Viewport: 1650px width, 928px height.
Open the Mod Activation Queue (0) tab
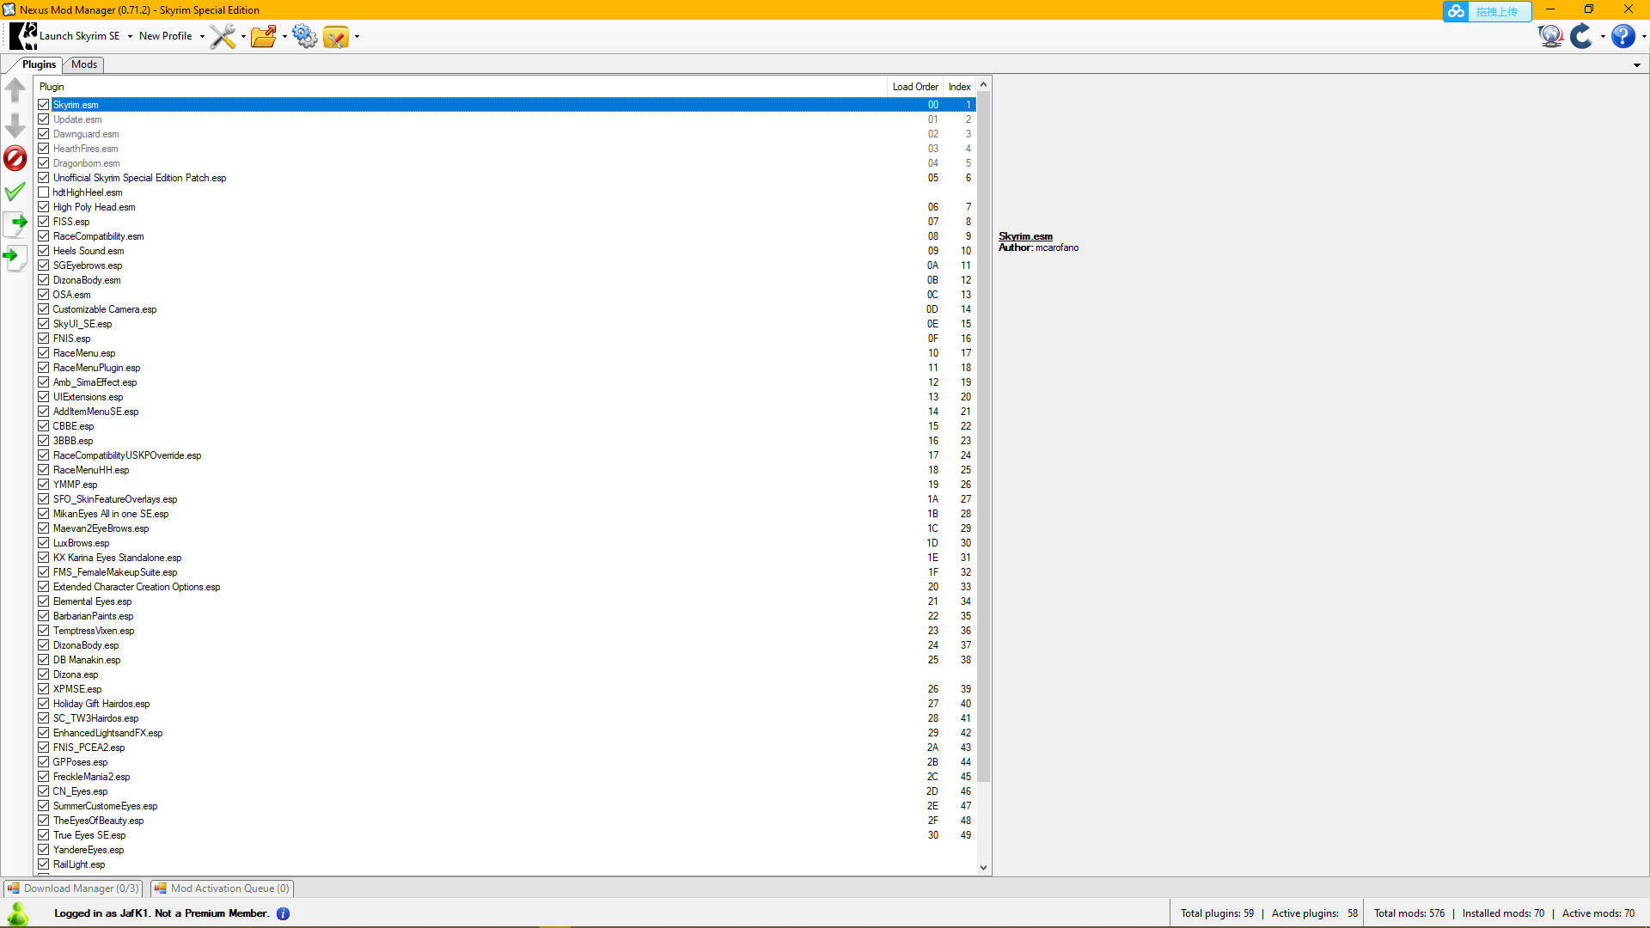click(x=223, y=888)
